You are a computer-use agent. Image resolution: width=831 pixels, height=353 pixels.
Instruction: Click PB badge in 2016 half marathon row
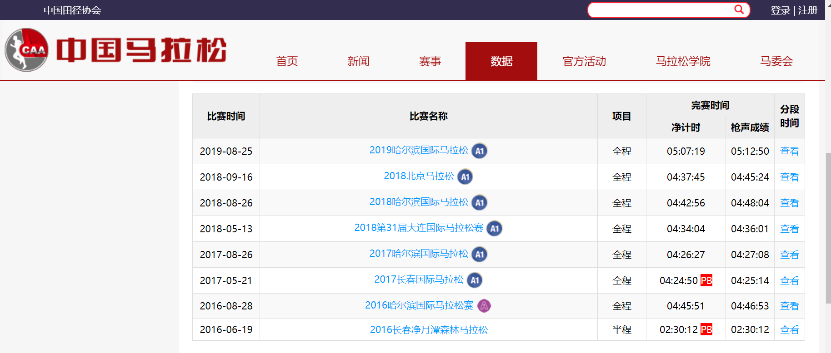pyautogui.click(x=706, y=329)
